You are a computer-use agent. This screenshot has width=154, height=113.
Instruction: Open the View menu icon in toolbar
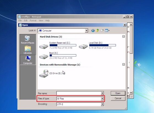107,31
